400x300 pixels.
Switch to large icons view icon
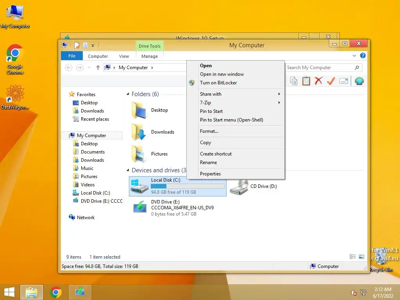tap(361, 257)
